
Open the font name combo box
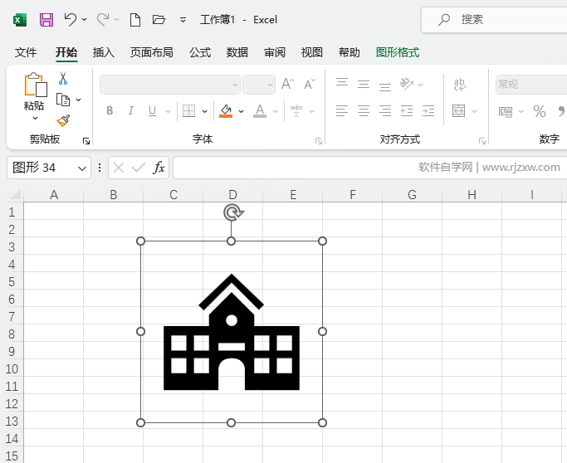(170, 85)
